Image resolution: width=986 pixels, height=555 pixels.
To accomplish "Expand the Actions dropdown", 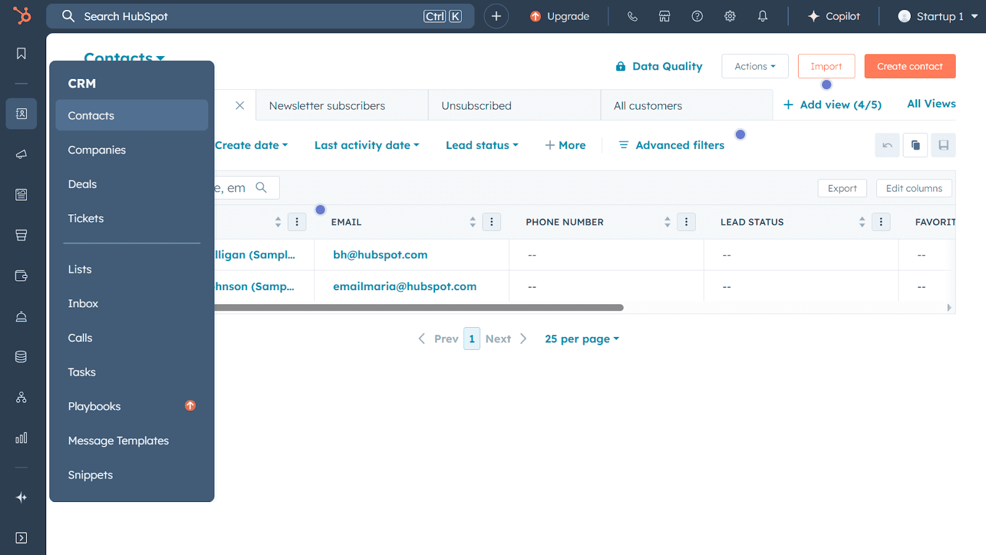I will point(754,67).
